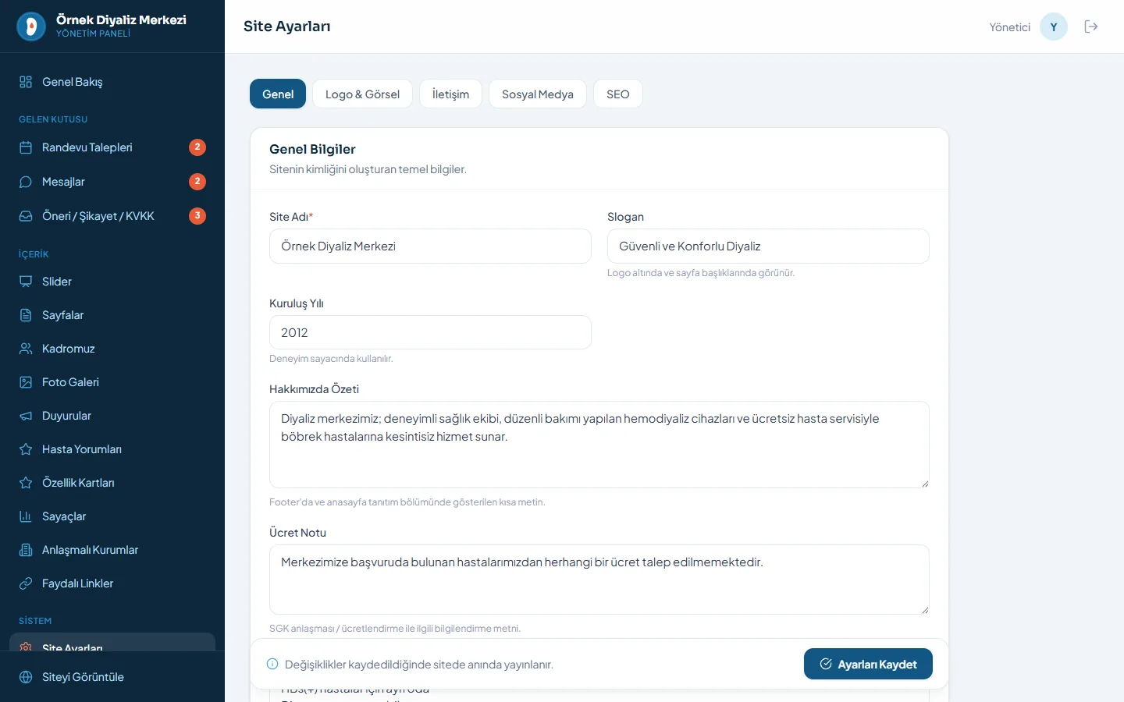Switch to the Genel tab

click(278, 94)
